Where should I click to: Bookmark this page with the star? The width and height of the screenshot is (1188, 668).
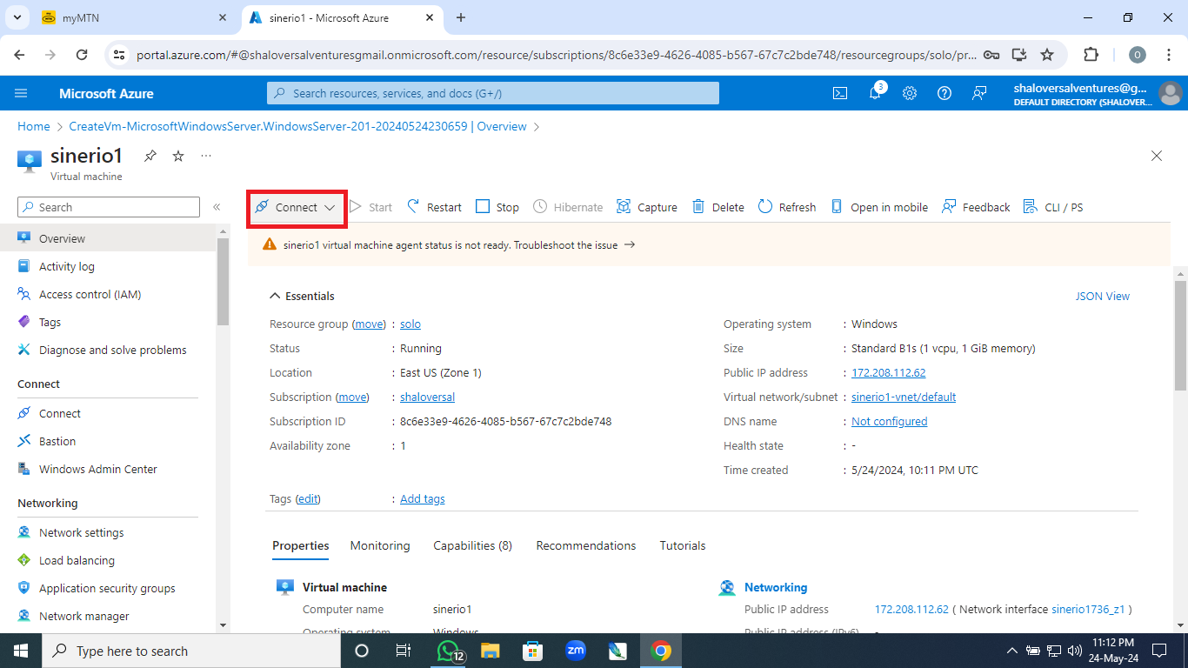pyautogui.click(x=1047, y=55)
